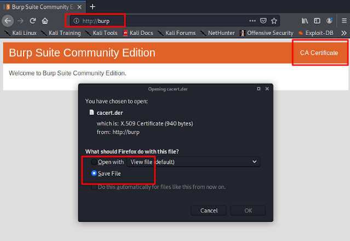
Task: Click Burp Suite Community Edition heading
Action: coord(82,53)
